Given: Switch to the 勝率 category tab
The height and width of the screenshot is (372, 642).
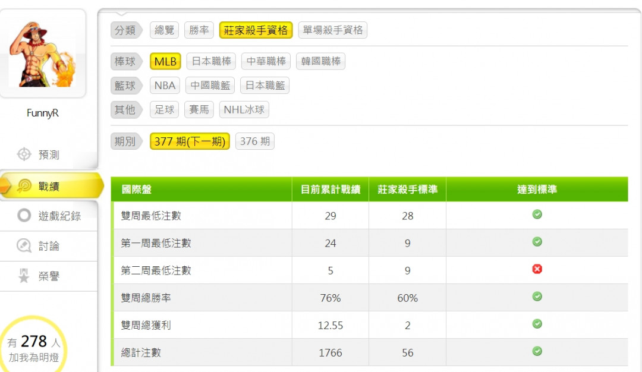Looking at the screenshot, I should [x=199, y=30].
